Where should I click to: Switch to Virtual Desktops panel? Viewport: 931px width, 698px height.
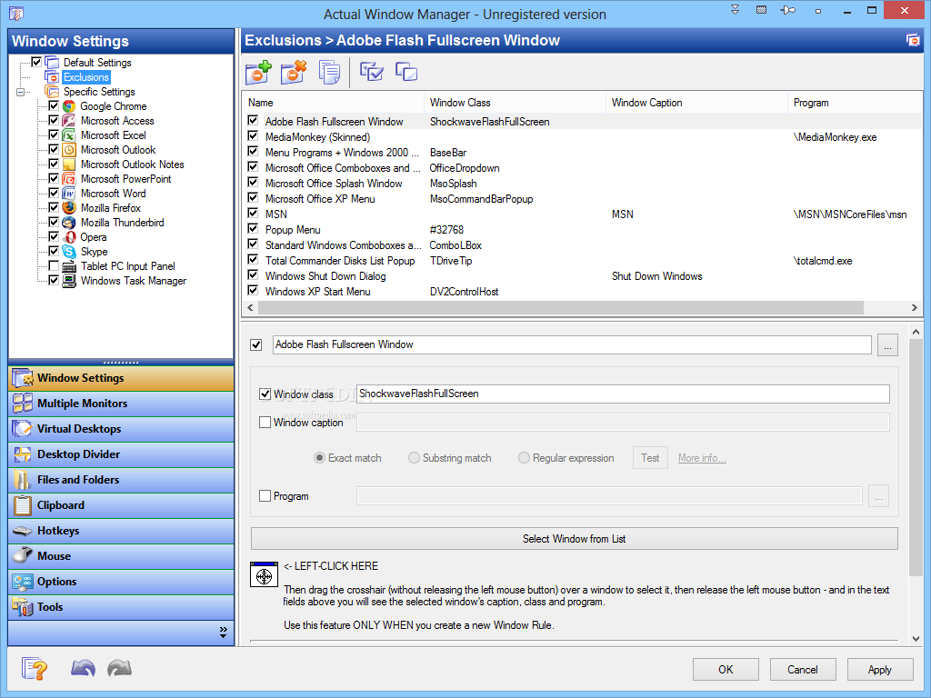[x=121, y=429]
